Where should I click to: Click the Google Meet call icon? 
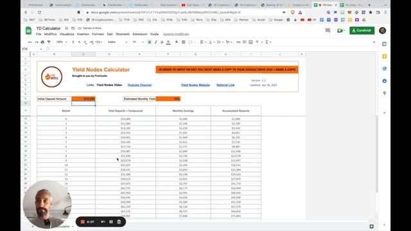pos(341,30)
